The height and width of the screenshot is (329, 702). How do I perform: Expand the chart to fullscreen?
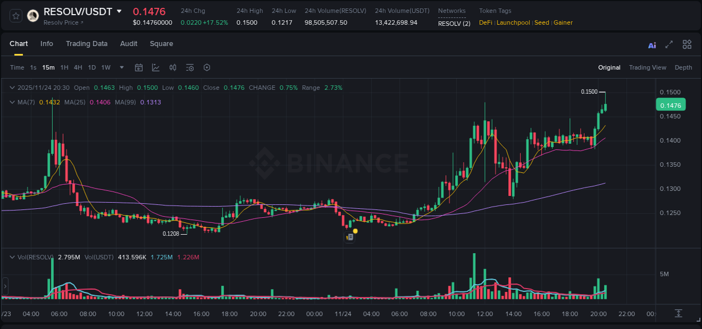pos(669,44)
